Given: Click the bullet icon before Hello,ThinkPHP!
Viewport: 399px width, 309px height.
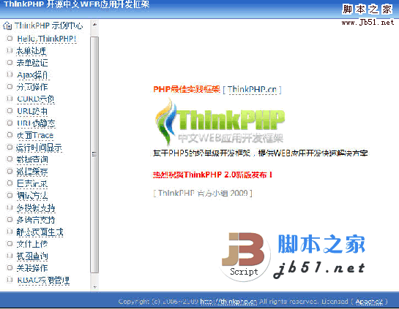Looking at the screenshot, I should pyautogui.click(x=10, y=38).
